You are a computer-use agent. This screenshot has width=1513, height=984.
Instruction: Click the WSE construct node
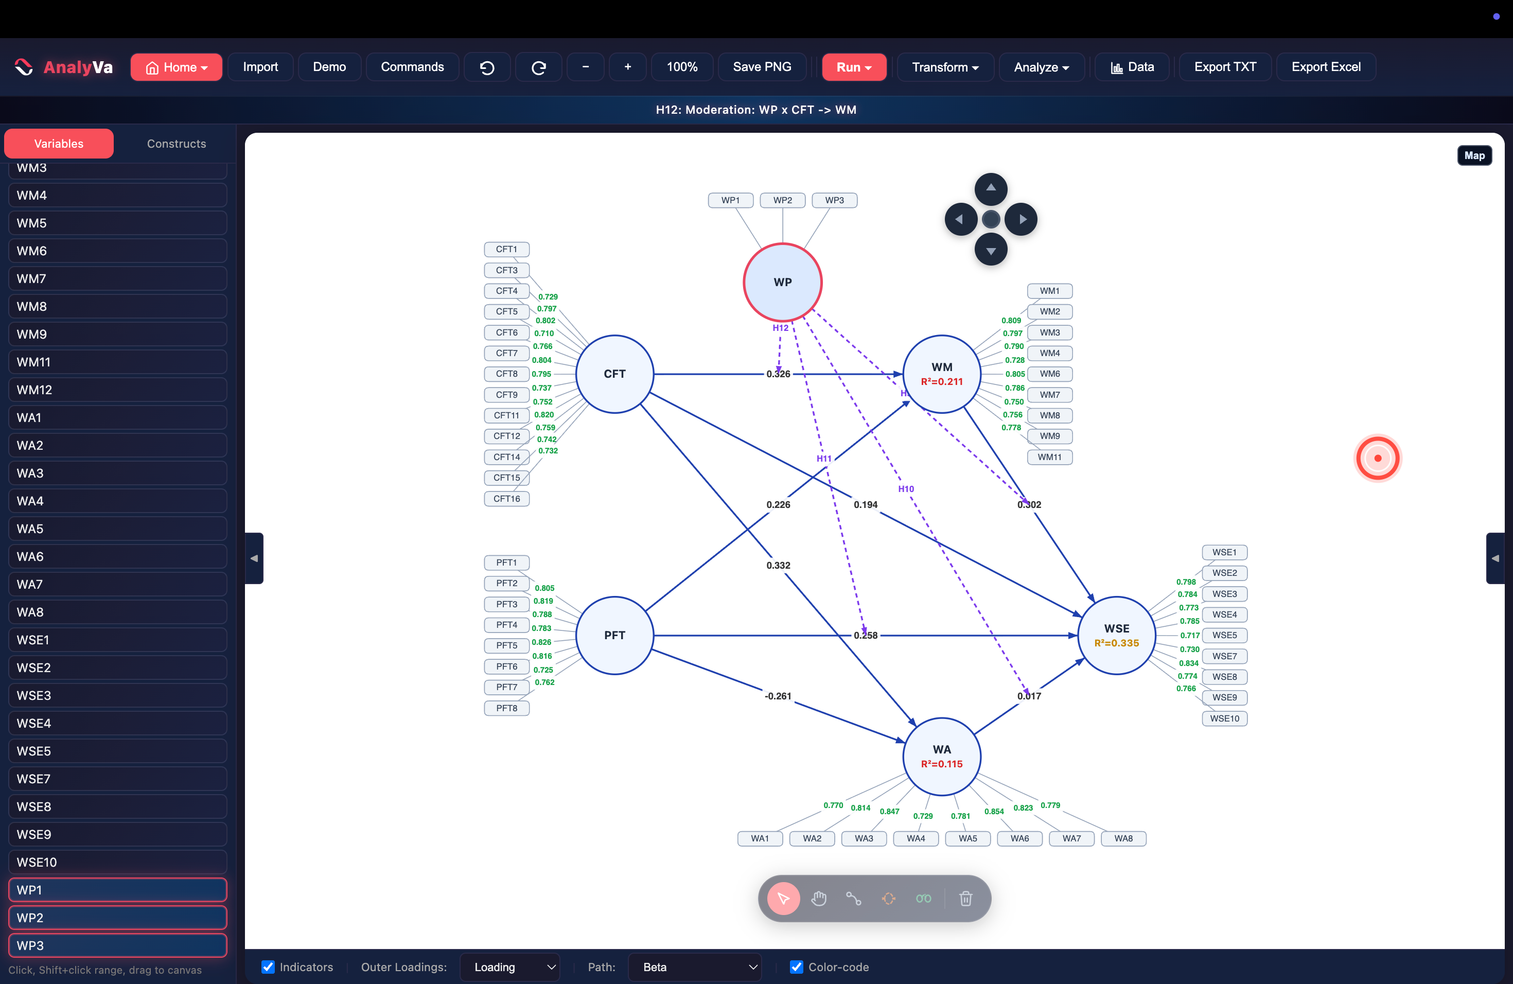point(1116,635)
